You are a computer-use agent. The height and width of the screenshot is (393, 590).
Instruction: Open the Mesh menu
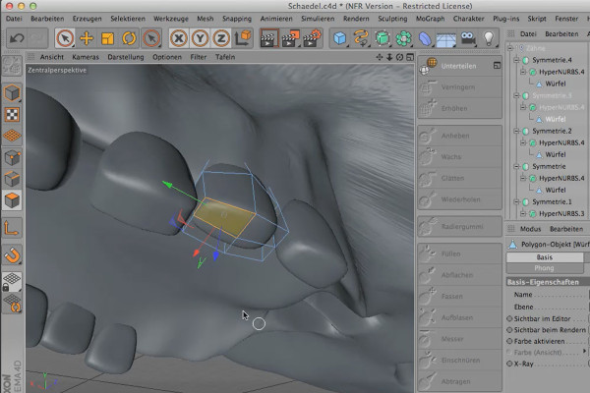pos(206,19)
